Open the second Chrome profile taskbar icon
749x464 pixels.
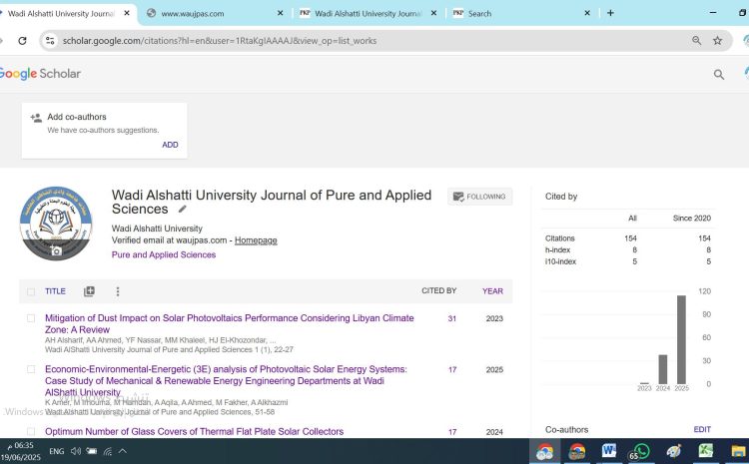coord(577,451)
